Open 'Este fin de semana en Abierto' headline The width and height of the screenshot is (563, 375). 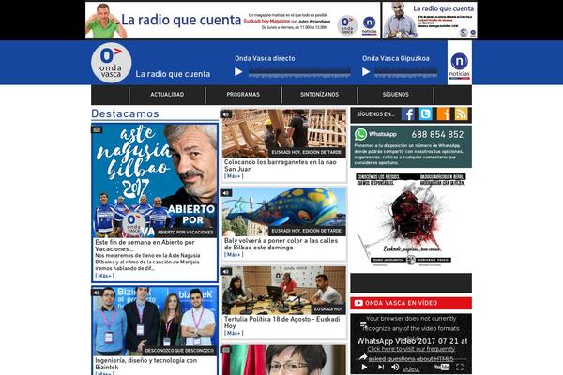pos(145,246)
